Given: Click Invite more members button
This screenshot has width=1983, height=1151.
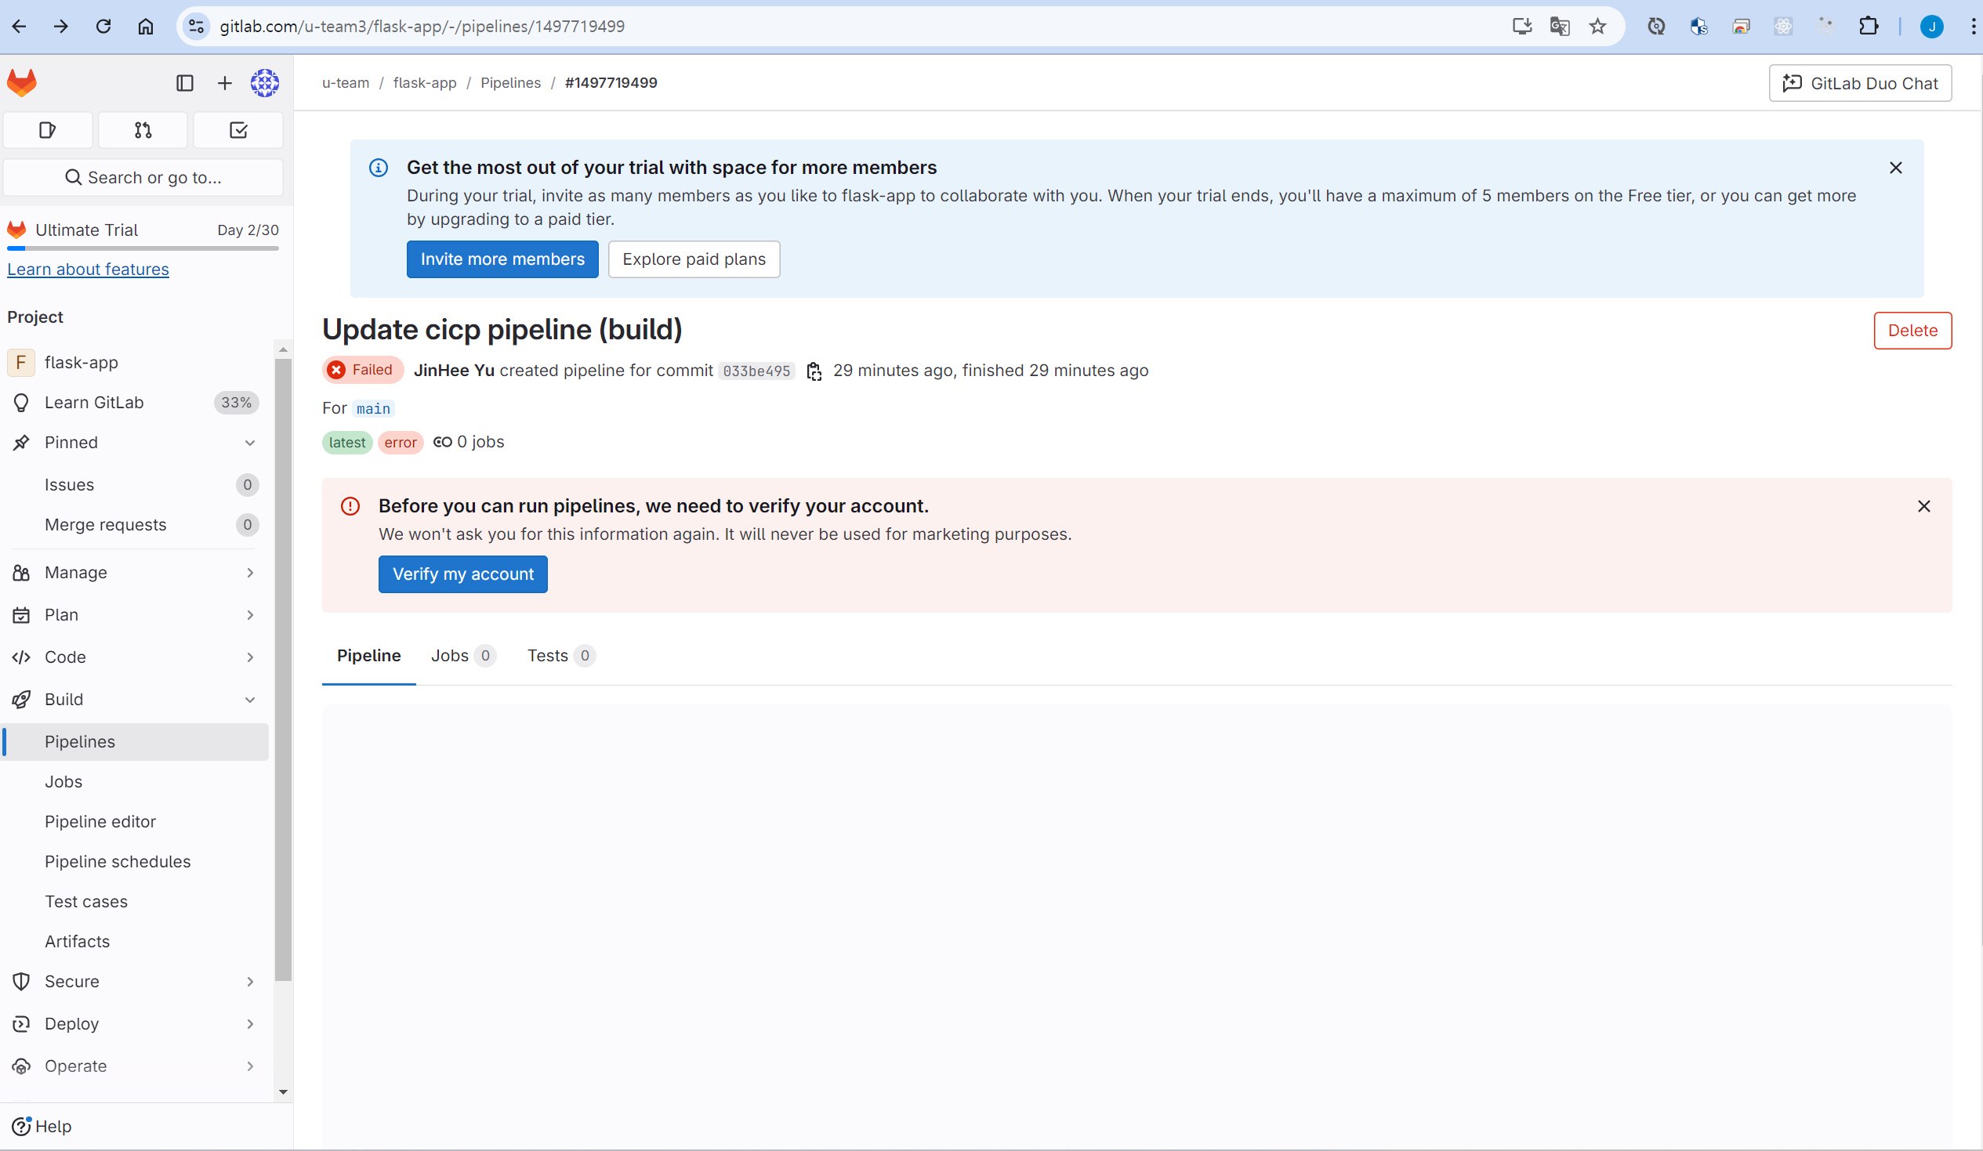Looking at the screenshot, I should 503,259.
